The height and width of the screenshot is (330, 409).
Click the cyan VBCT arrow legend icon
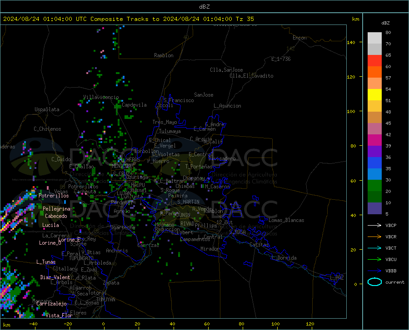(374, 248)
